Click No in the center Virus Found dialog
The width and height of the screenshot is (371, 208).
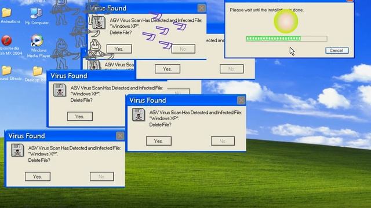[x=223, y=141]
